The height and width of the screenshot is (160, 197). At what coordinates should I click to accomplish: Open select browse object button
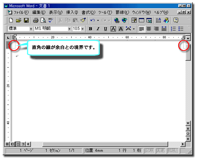(x=188, y=133)
